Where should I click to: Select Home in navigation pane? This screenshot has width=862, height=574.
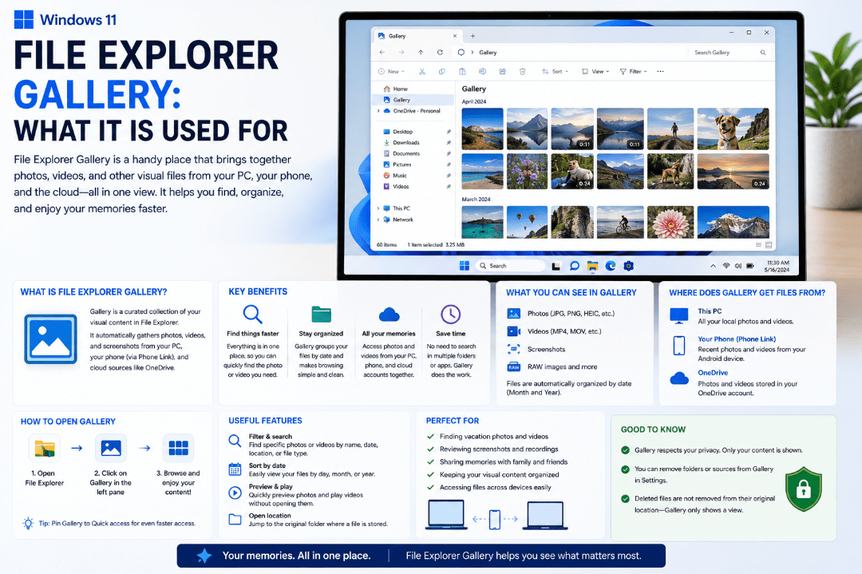(x=400, y=89)
